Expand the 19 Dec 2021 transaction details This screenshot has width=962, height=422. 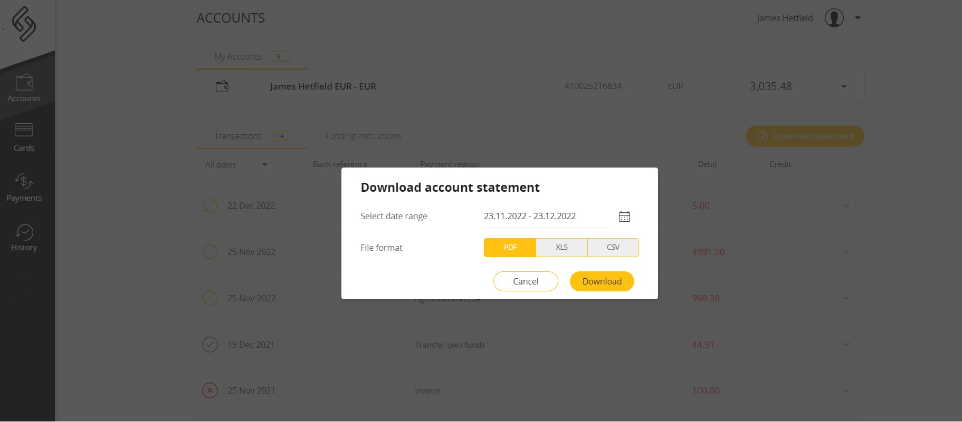point(846,345)
